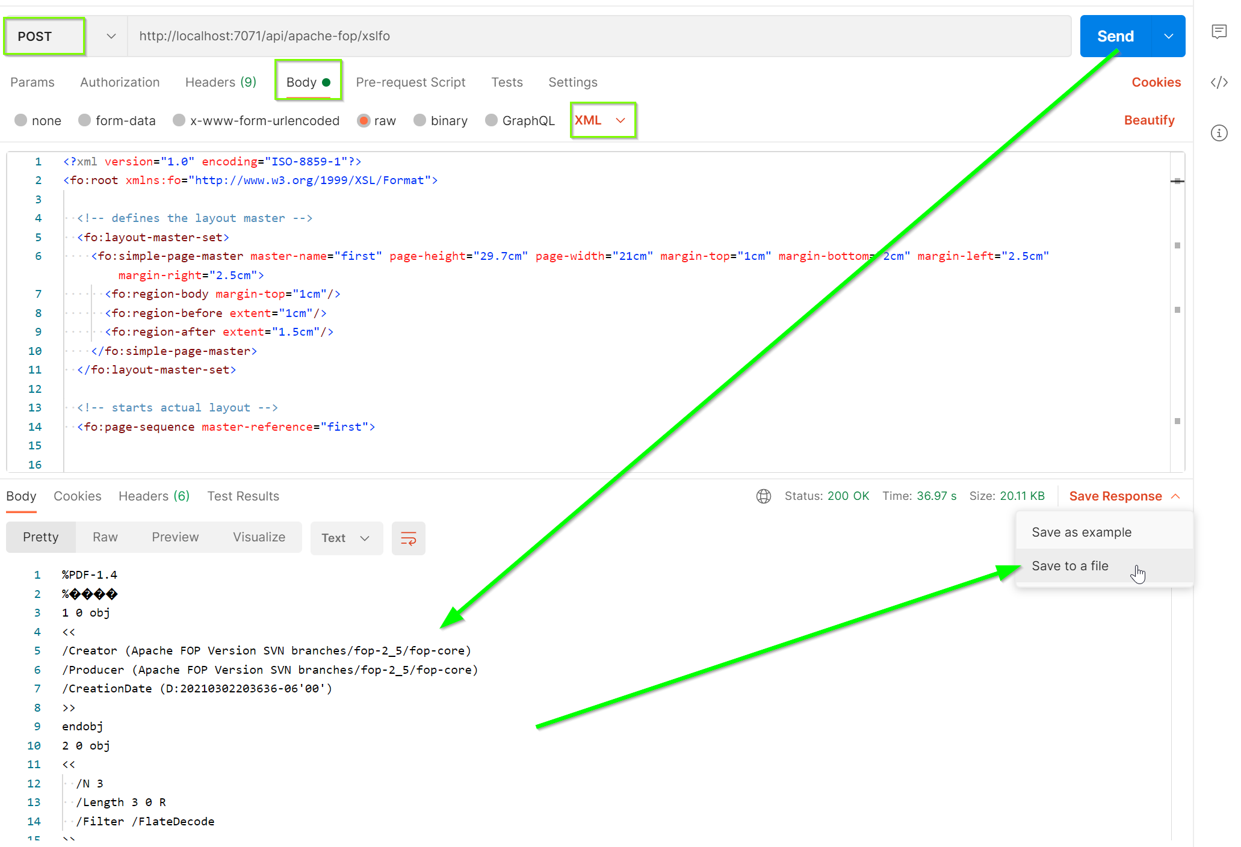The height and width of the screenshot is (847, 1241).
Task: Select the none body type
Action: pos(21,120)
